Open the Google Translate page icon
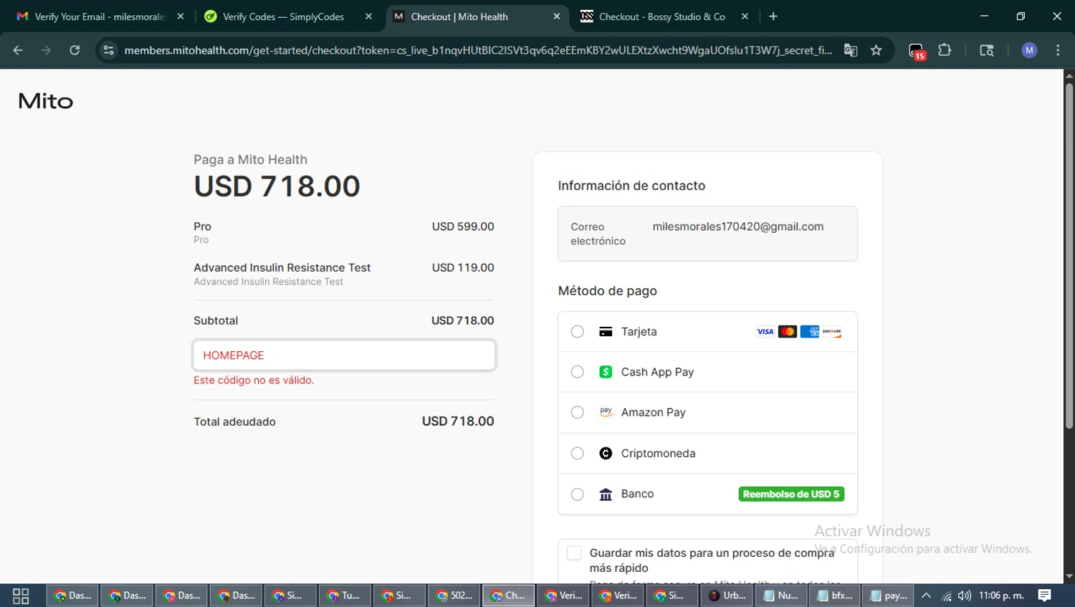Image resolution: width=1075 pixels, height=607 pixels. [x=851, y=50]
